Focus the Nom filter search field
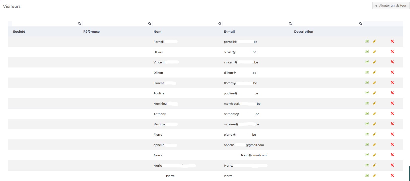 pos(185,24)
